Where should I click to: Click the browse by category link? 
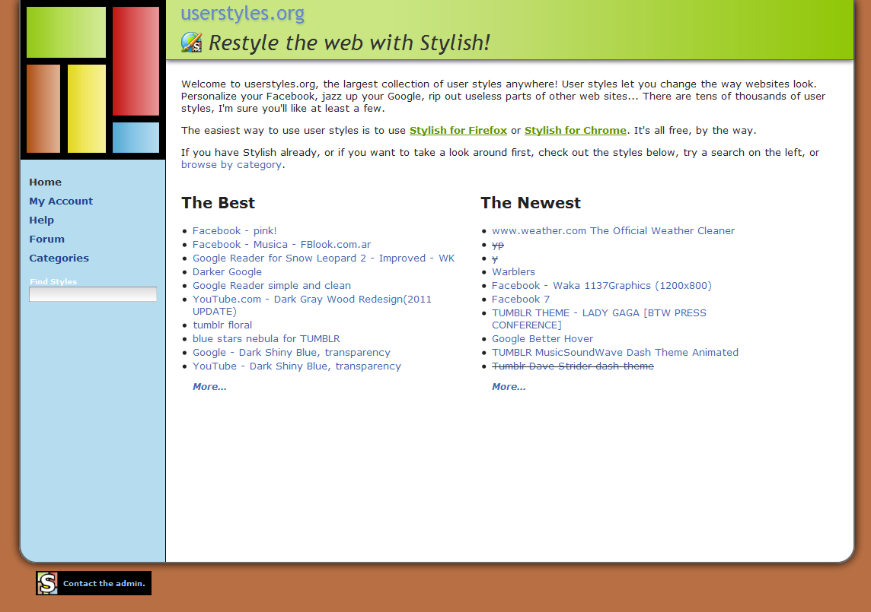click(231, 165)
